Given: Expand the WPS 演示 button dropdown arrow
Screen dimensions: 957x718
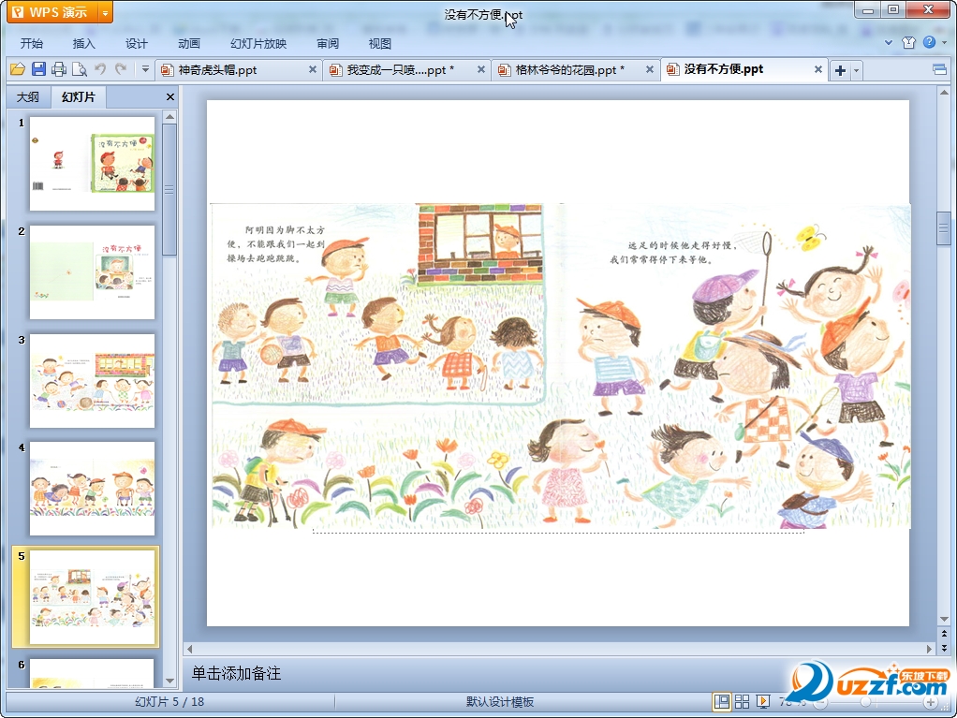Looking at the screenshot, I should click(105, 12).
